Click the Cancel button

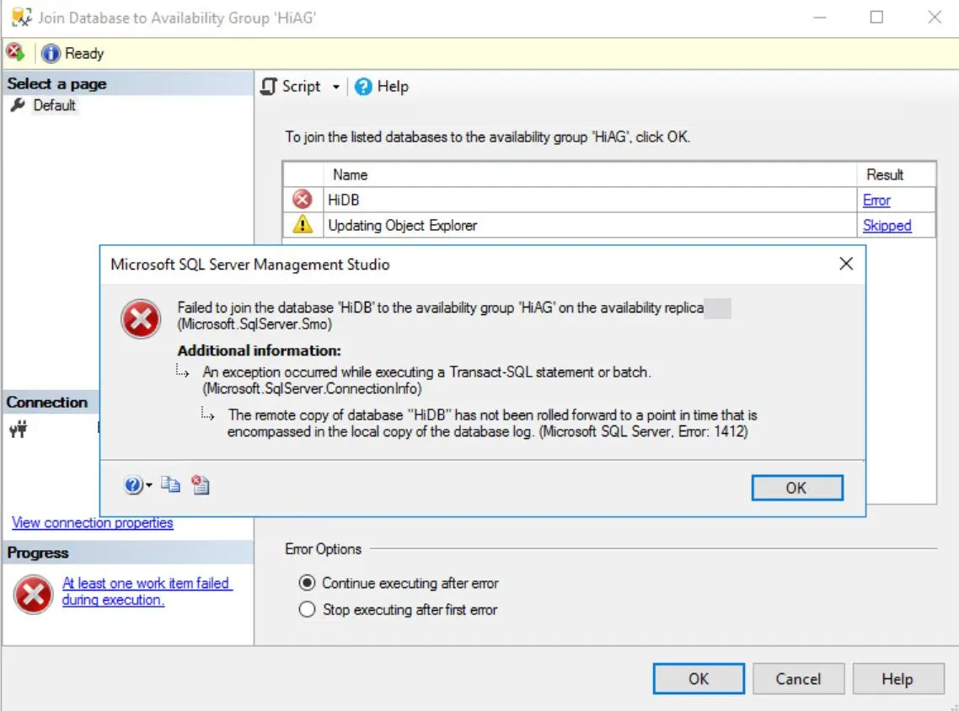click(x=798, y=679)
